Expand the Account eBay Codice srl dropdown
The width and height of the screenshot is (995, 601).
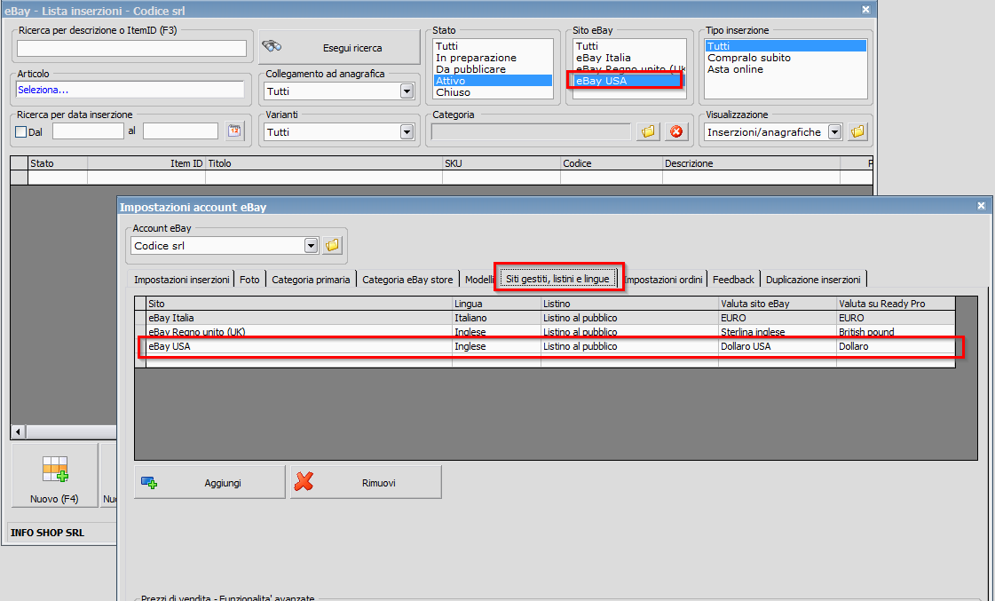pos(311,246)
